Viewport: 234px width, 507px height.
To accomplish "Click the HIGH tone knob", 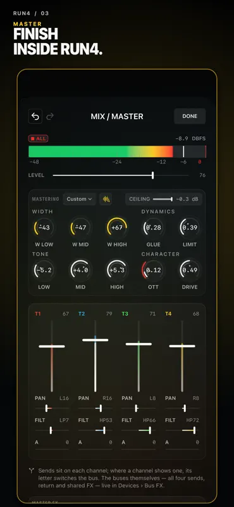I will (x=117, y=270).
